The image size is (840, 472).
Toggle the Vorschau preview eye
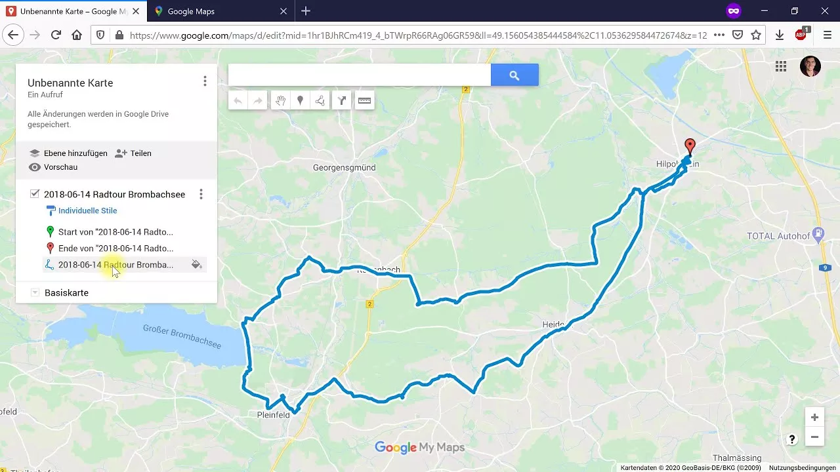tap(35, 167)
